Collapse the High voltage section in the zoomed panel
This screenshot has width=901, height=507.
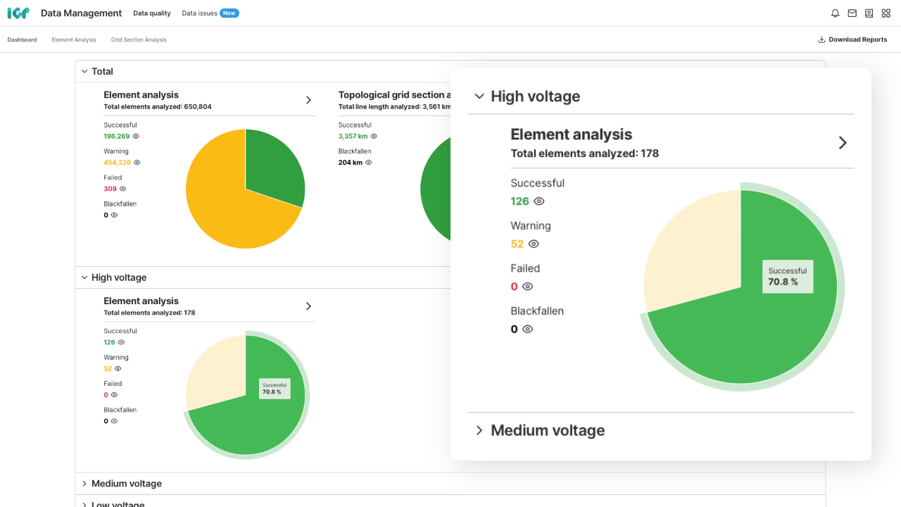coord(479,96)
